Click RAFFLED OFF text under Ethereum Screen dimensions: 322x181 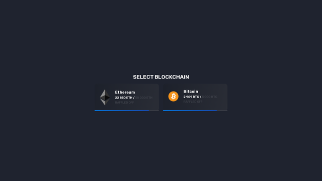click(124, 103)
